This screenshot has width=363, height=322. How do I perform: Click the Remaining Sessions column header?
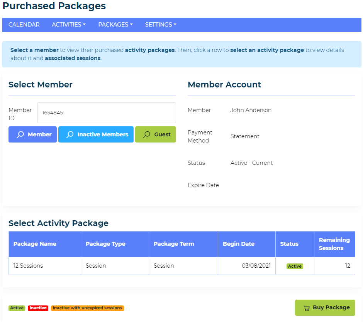coord(334,244)
